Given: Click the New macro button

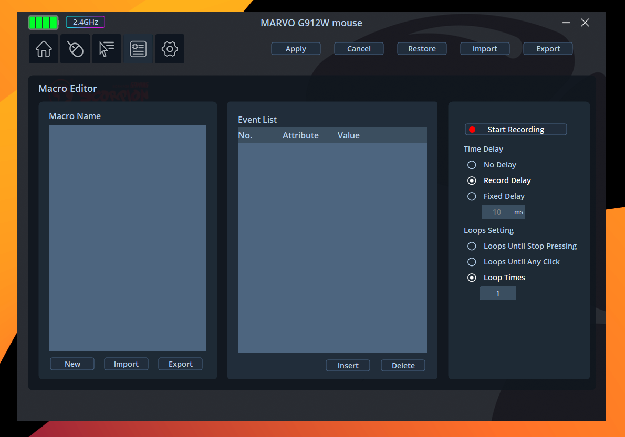Looking at the screenshot, I should (72, 364).
